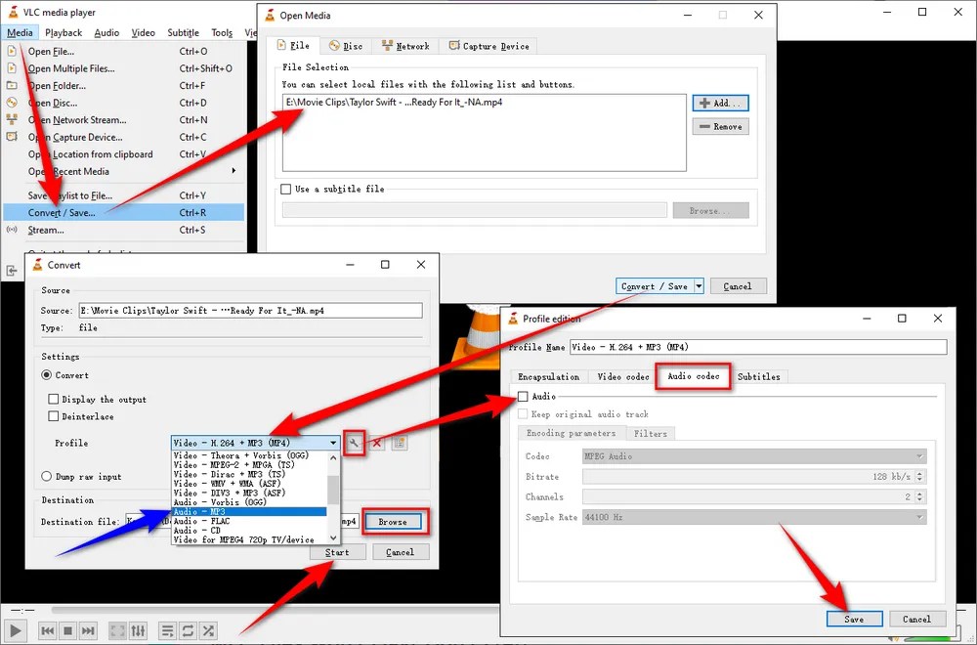This screenshot has width=977, height=645.
Task: Click Open Multiple Files menu icon
Action: 12,68
